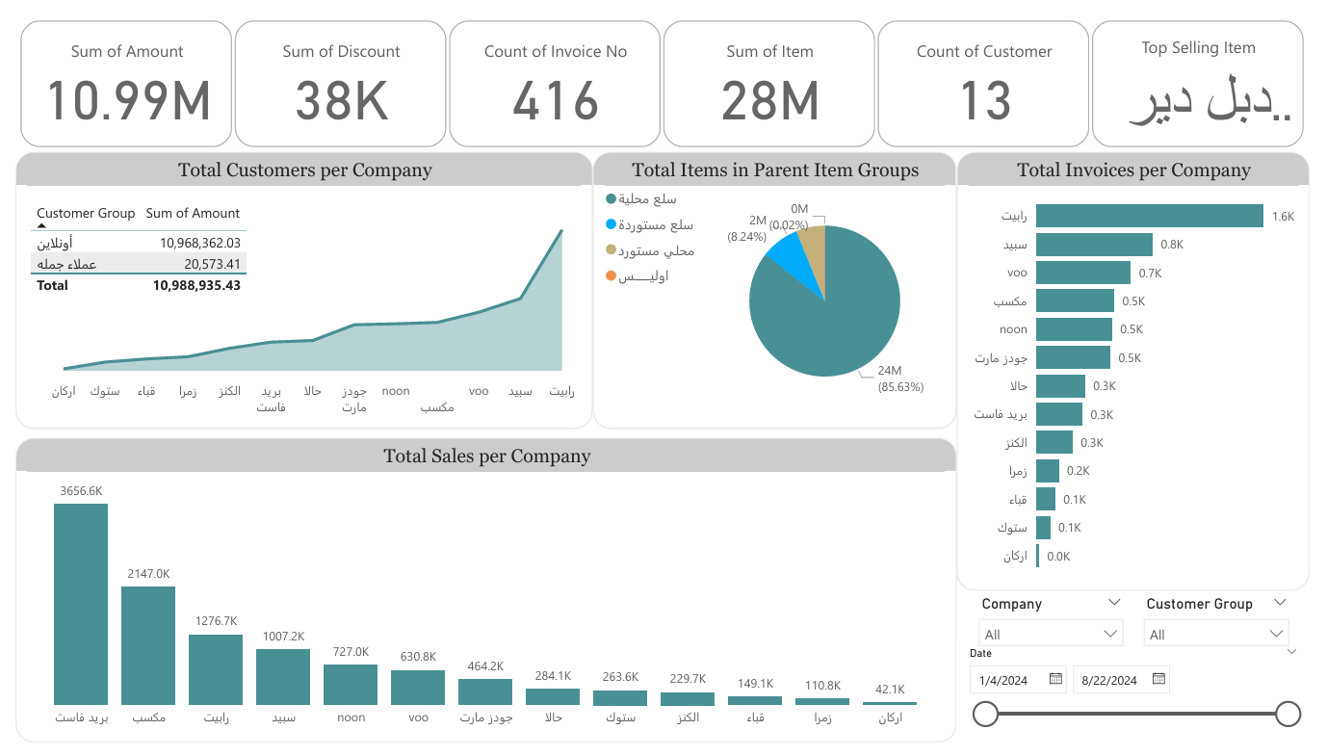Collapse the Company slicer header chevron
The height and width of the screenshot is (756, 1327).
click(1116, 602)
